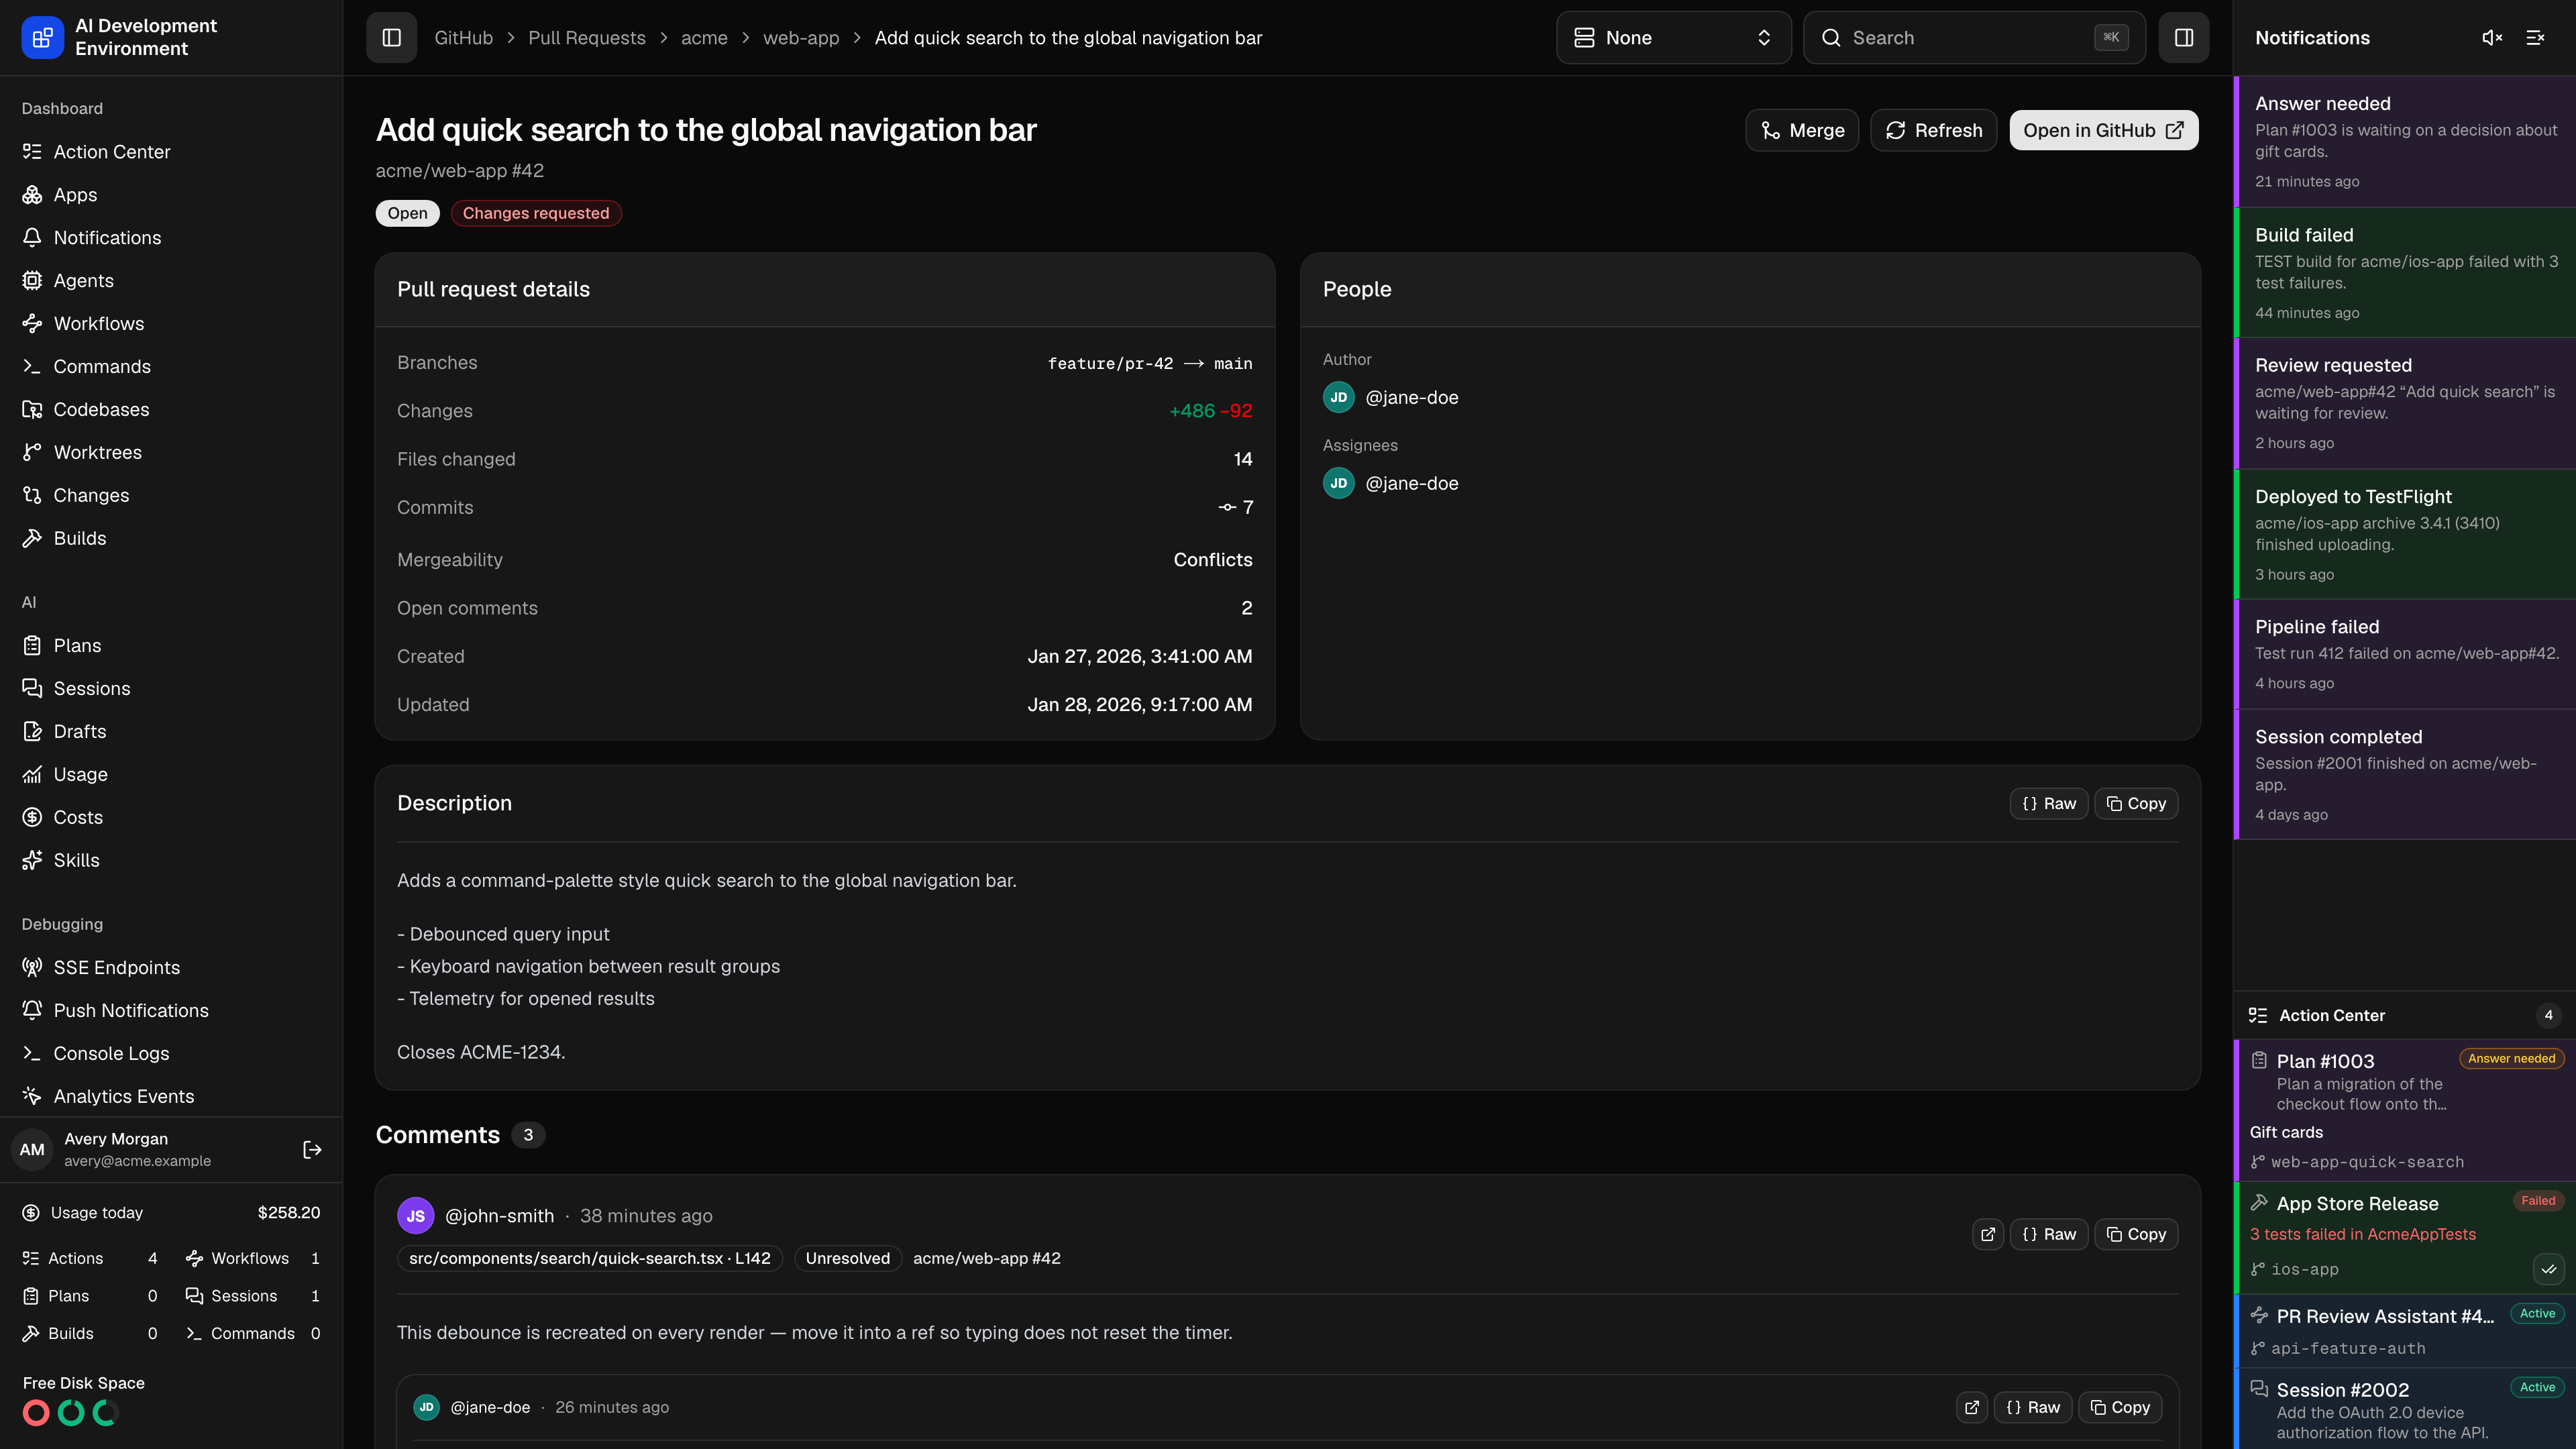Viewport: 2576px width, 1449px height.
Task: Click the sign out icon beside Avery Morgan
Action: click(x=312, y=1150)
